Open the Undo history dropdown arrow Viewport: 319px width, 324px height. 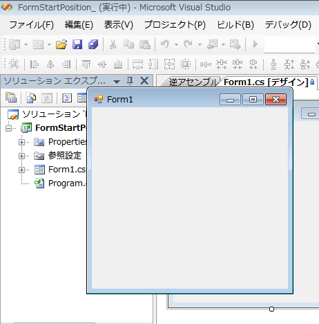tap(176, 44)
